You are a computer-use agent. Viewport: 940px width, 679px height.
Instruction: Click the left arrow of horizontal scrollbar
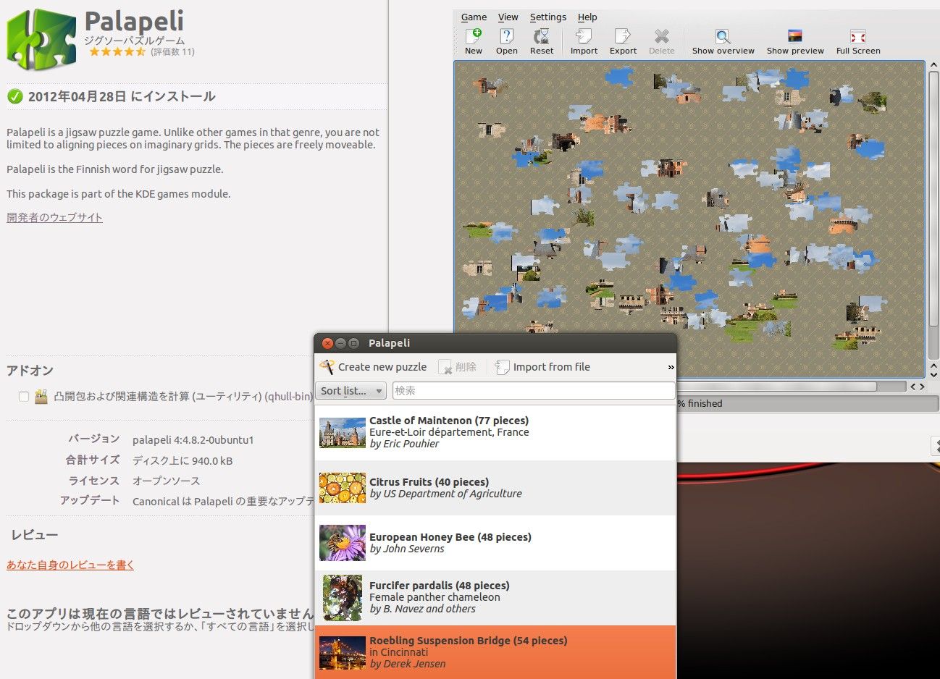912,387
